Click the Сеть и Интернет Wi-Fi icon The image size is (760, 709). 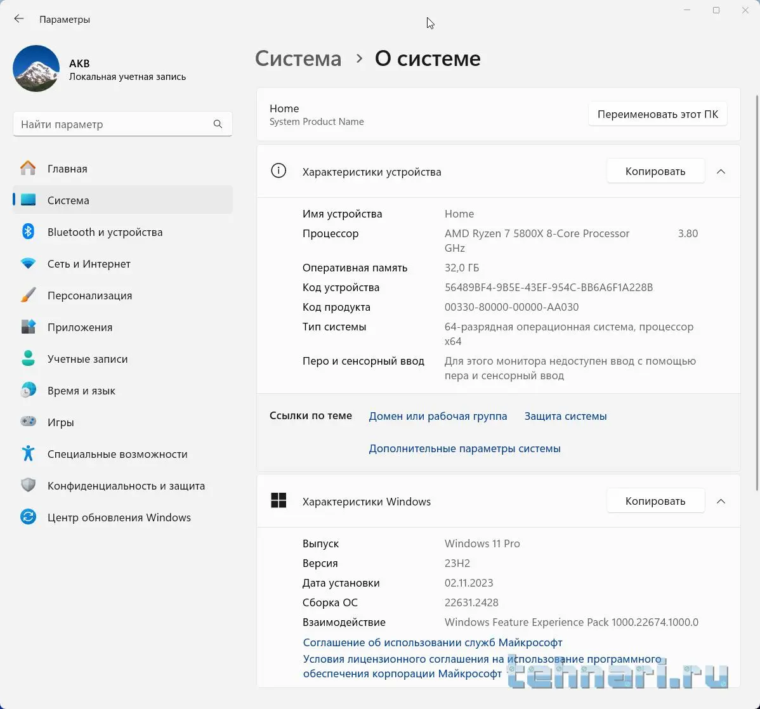point(28,264)
